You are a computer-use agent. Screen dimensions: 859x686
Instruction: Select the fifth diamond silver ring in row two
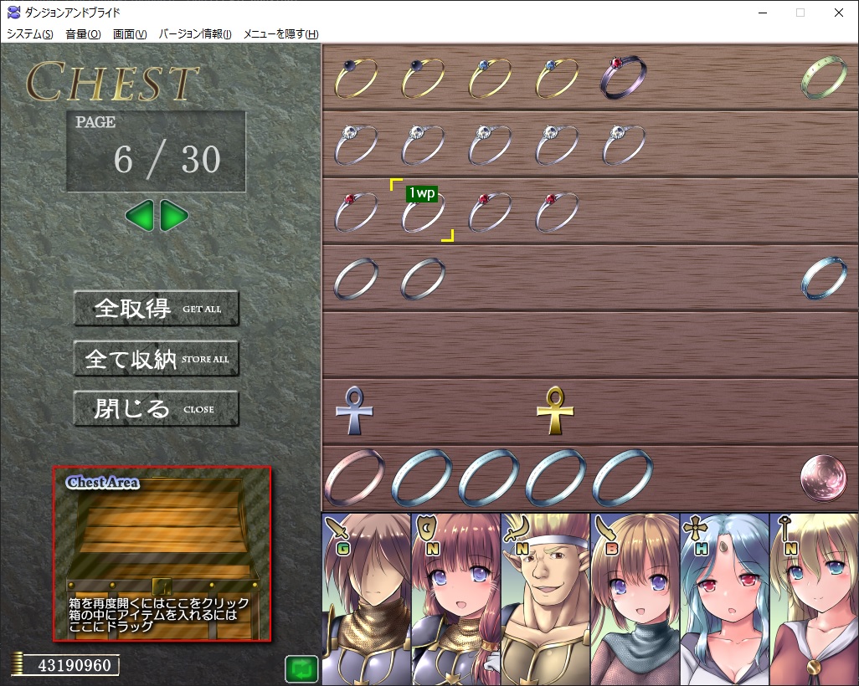tap(624, 145)
